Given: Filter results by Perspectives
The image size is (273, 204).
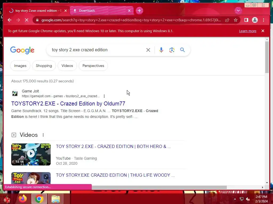Looking at the screenshot, I should click(x=93, y=66).
